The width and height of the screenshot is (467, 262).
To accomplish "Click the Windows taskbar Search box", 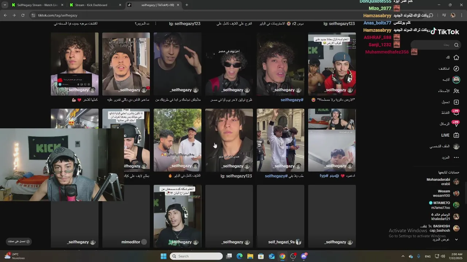I will click(x=196, y=256).
